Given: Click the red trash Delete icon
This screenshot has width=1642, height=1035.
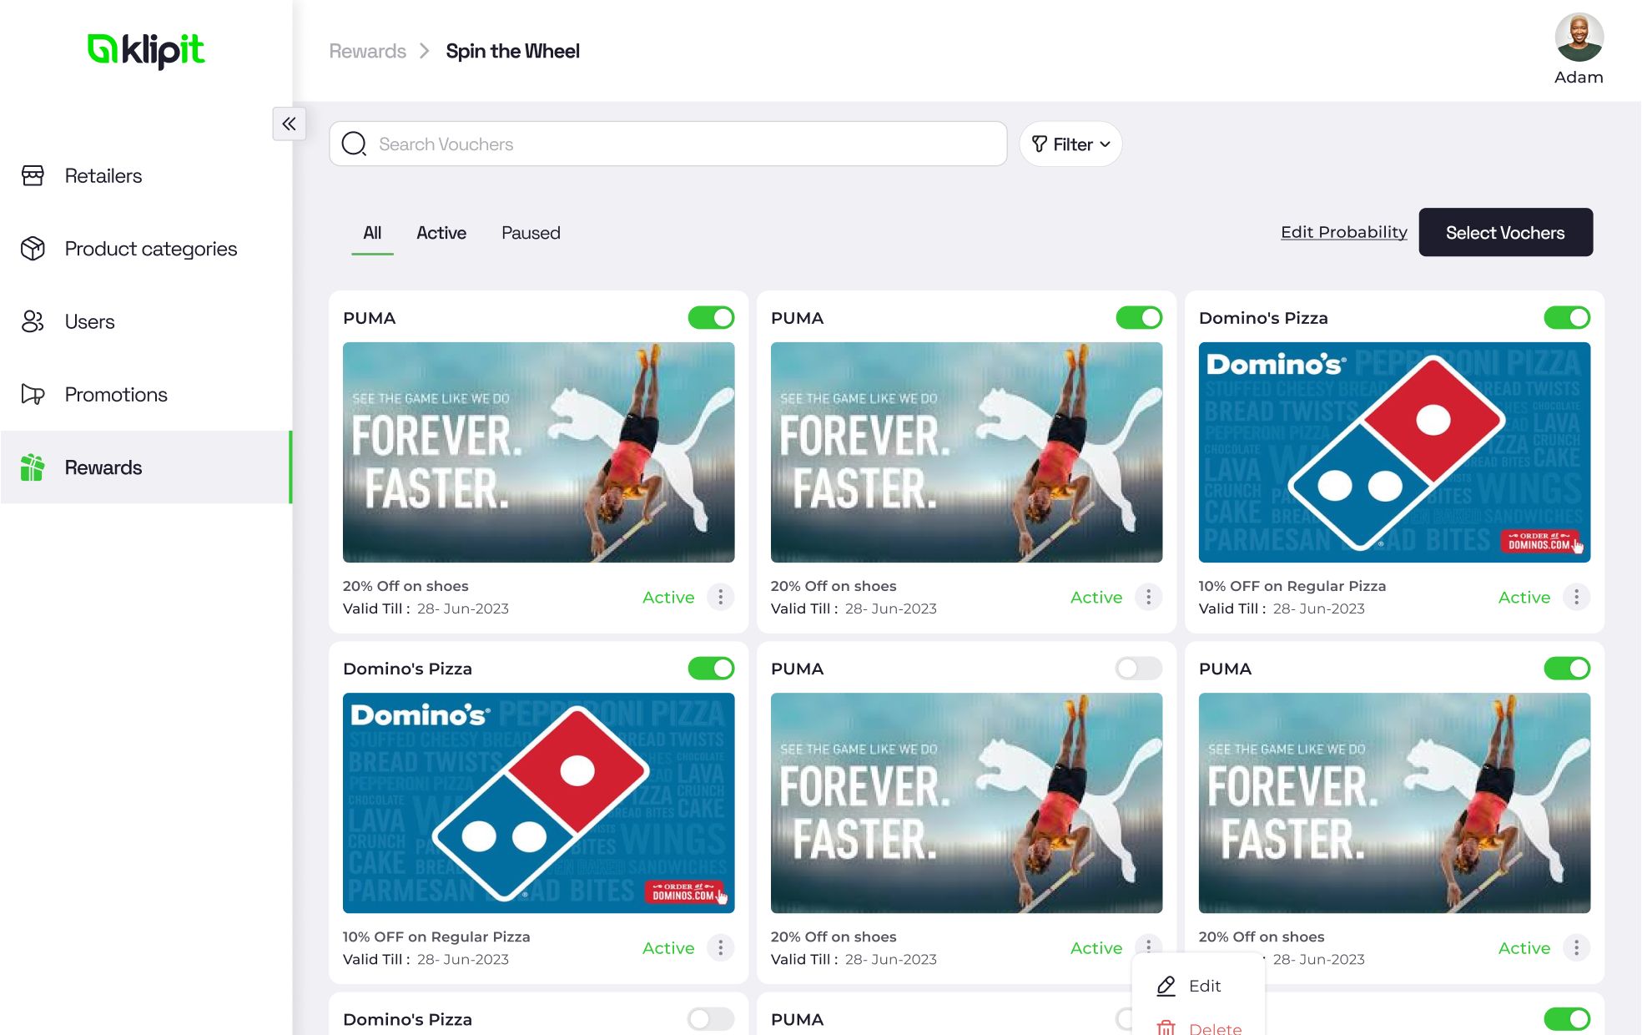Looking at the screenshot, I should pyautogui.click(x=1166, y=1027).
